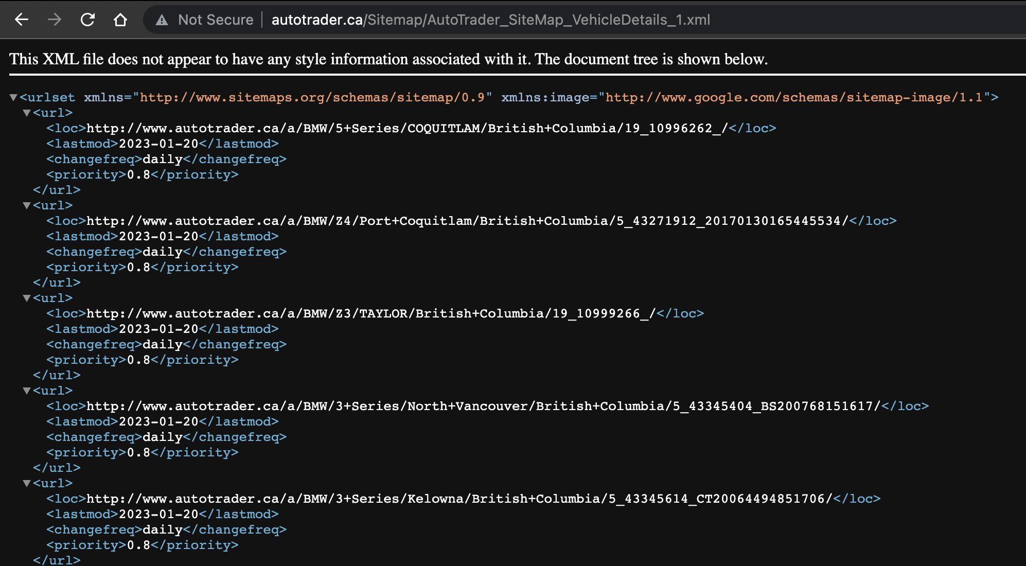
Task: Click priority 0.8 in the COQUITLAM entry
Action: (138, 174)
